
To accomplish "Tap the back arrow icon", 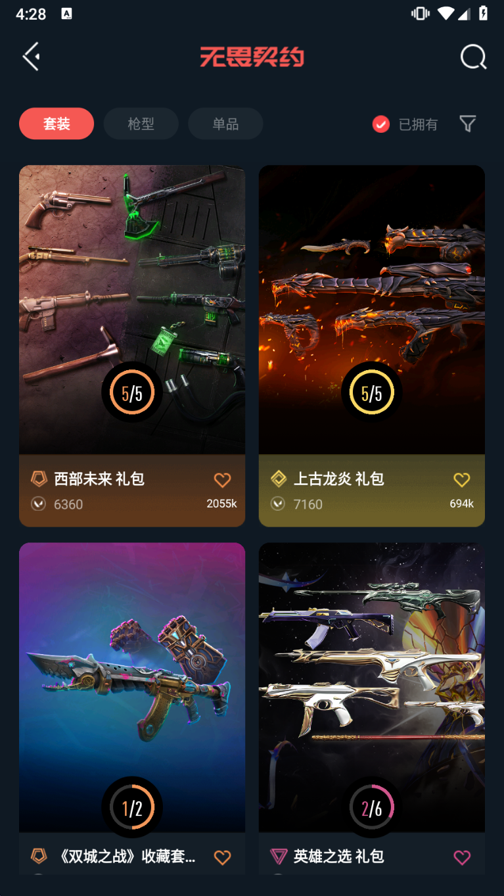I will [x=31, y=57].
